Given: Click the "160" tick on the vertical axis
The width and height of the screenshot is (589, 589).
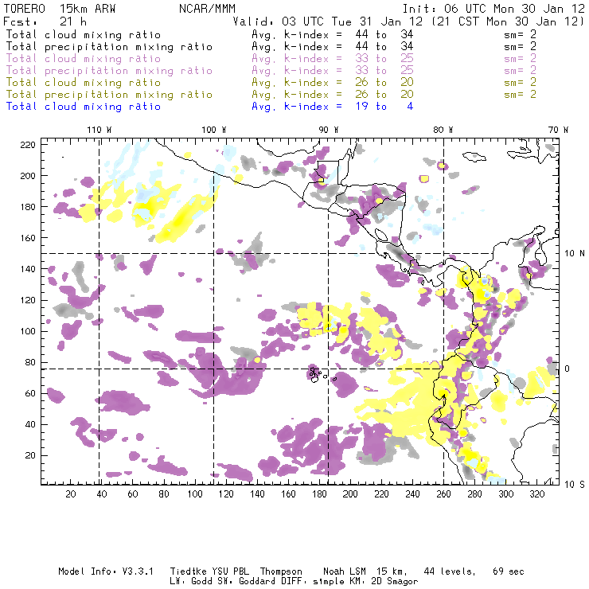Looking at the screenshot, I should pos(28,238).
